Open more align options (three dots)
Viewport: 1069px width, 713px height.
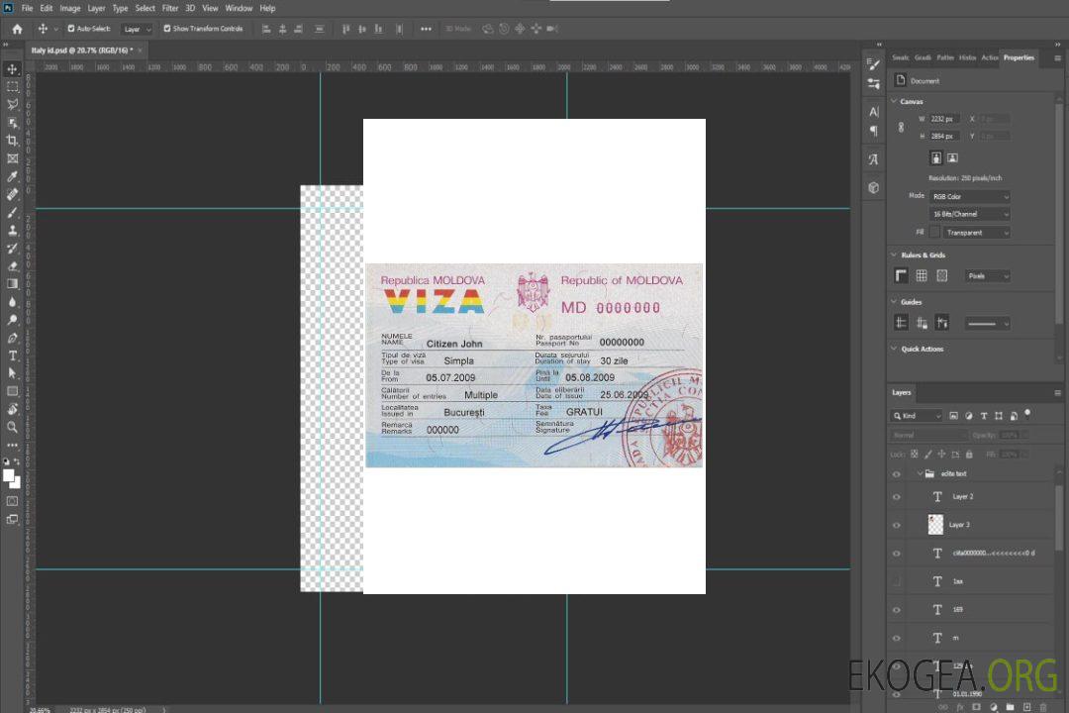coord(426,29)
